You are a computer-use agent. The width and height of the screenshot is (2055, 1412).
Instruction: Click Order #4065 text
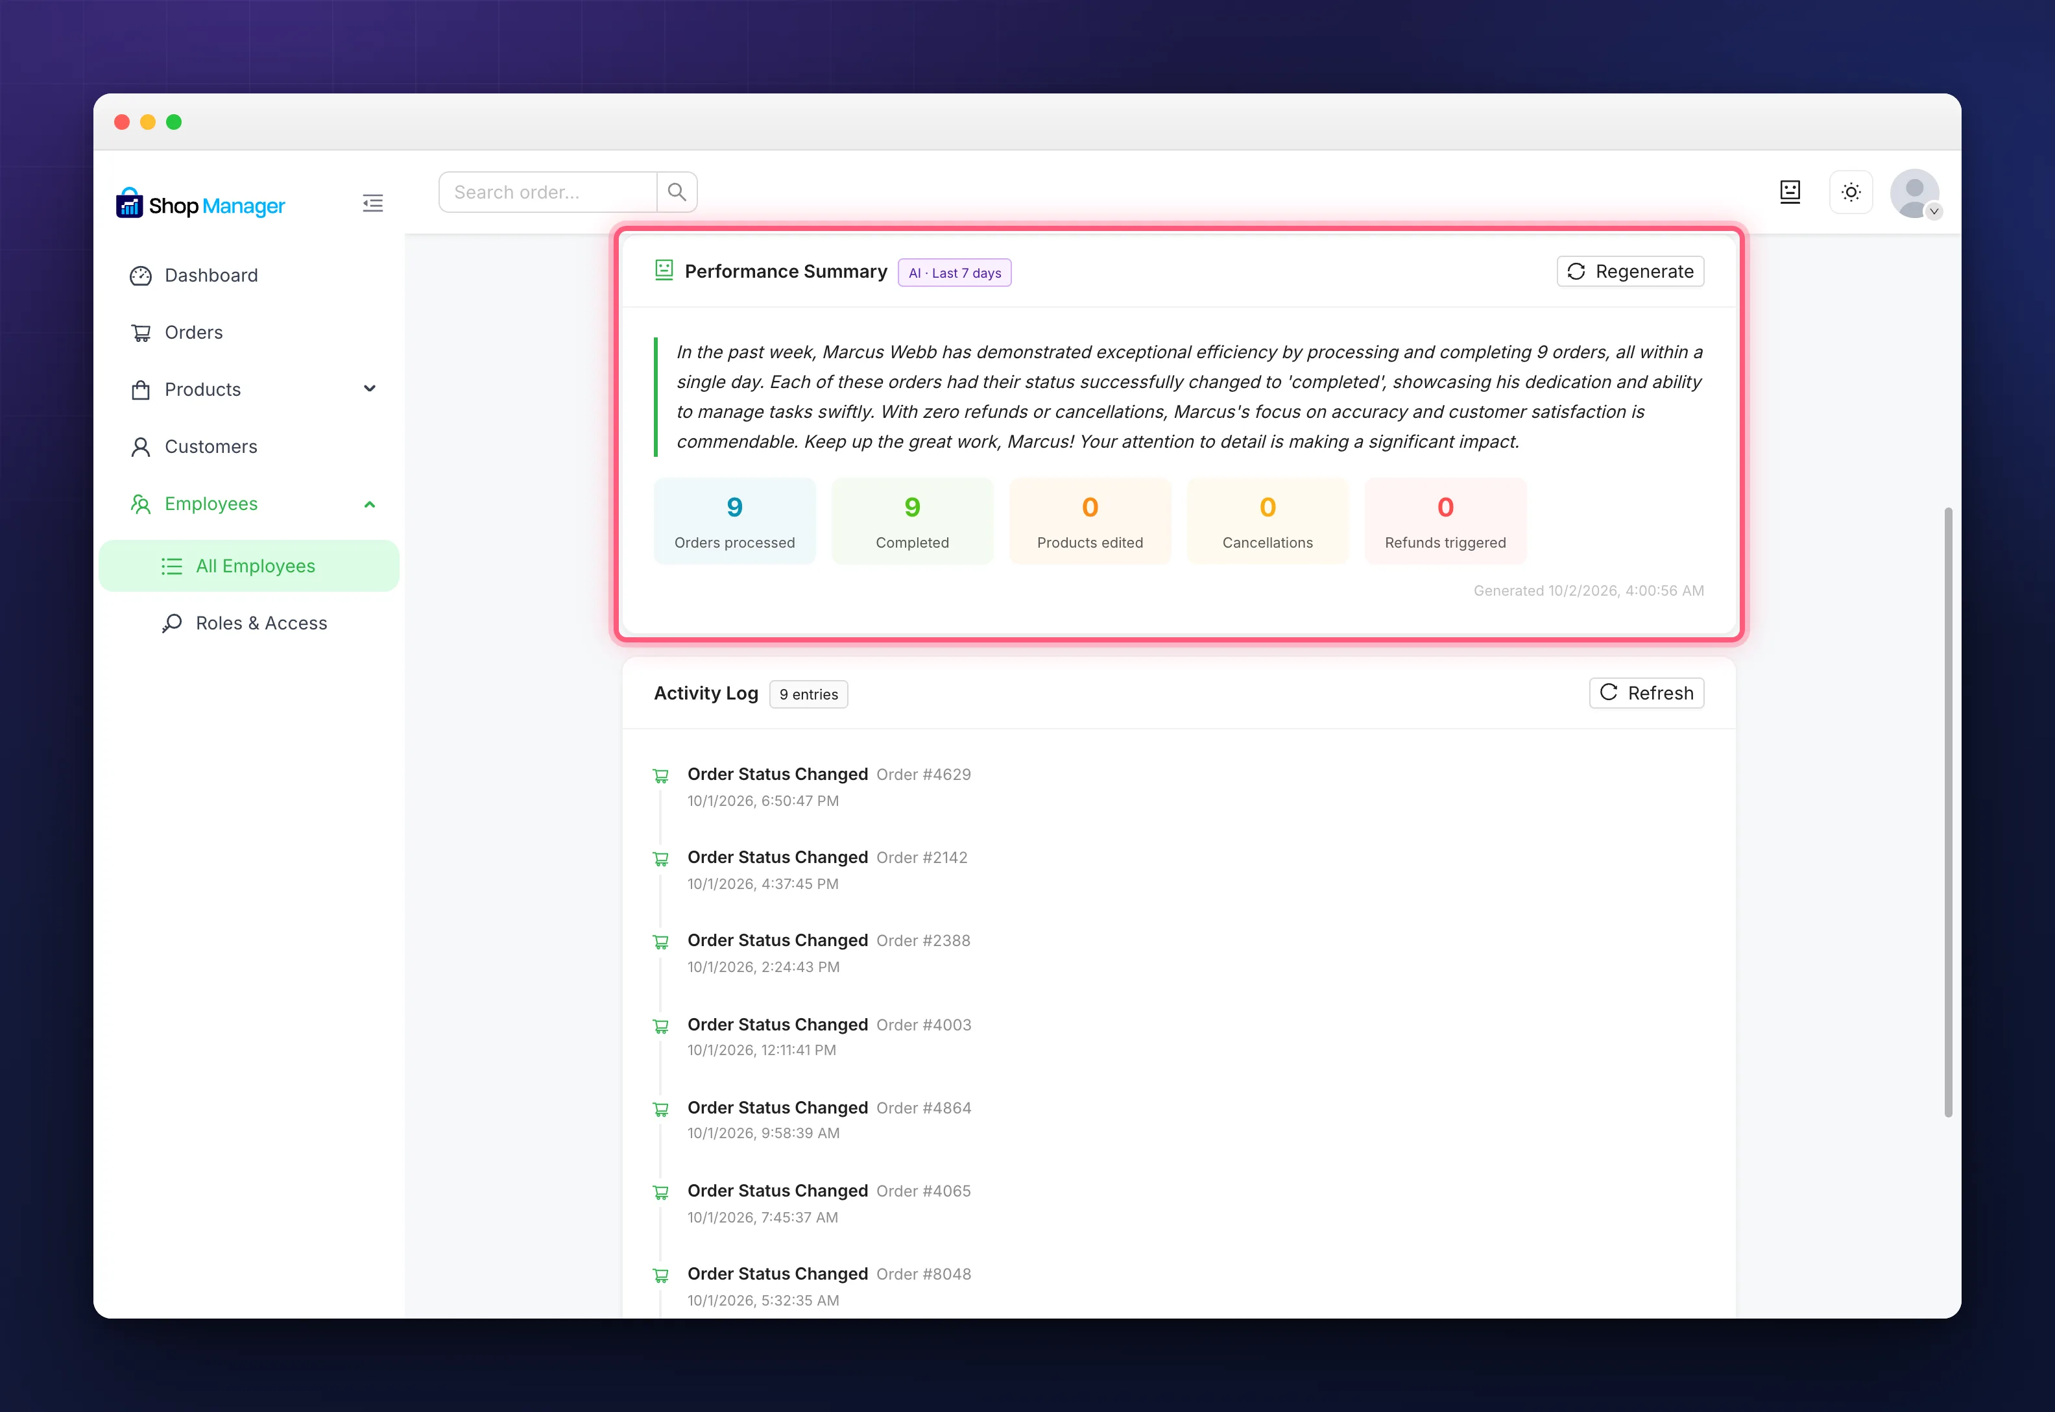923,1191
